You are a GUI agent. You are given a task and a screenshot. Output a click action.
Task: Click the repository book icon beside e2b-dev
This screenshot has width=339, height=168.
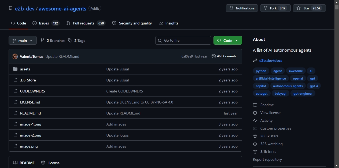click(11, 8)
